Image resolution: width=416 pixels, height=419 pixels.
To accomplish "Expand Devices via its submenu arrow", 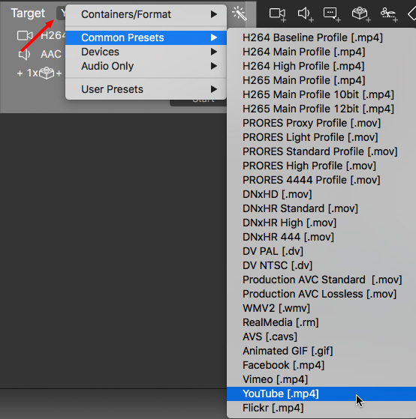I will 213,52.
